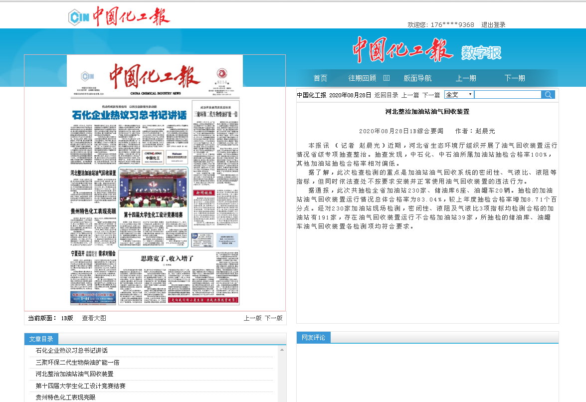Click 返回目录 link
The height and width of the screenshot is (402, 586).
(386, 95)
